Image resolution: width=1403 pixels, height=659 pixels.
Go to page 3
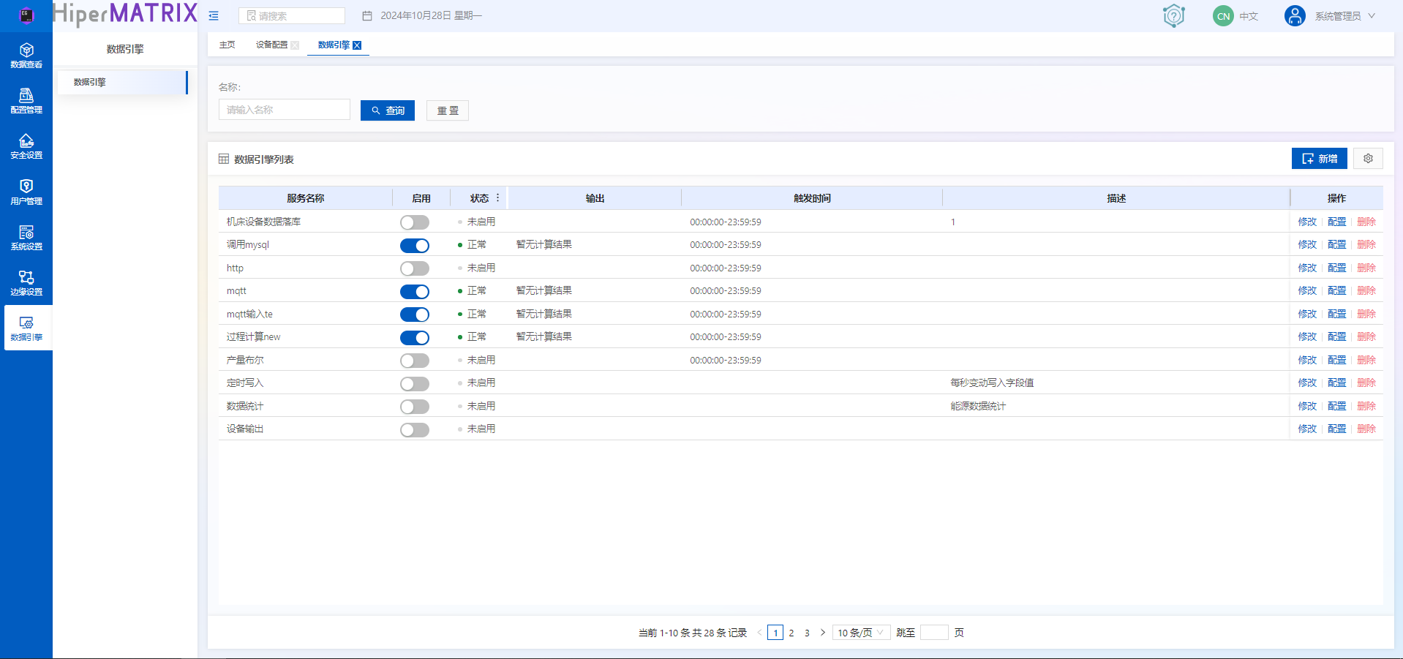(807, 633)
